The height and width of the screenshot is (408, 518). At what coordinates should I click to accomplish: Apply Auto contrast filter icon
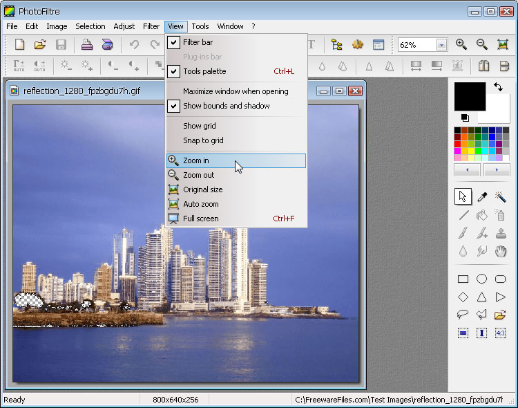click(39, 66)
